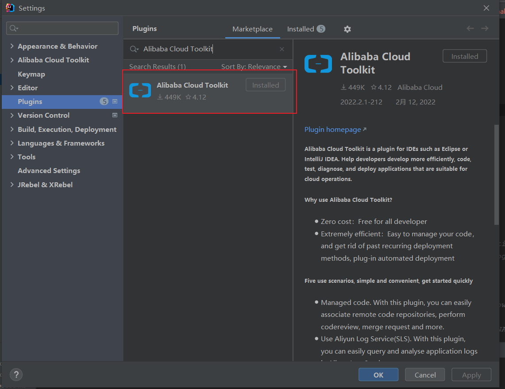Click the 'Why use Alibaba Cloud Toolkit?' heading
The height and width of the screenshot is (389, 505).
tap(348, 200)
